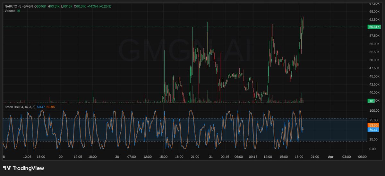Click the 15:00 label after the 31 date
The image size is (385, 176).
(x=283, y=157)
